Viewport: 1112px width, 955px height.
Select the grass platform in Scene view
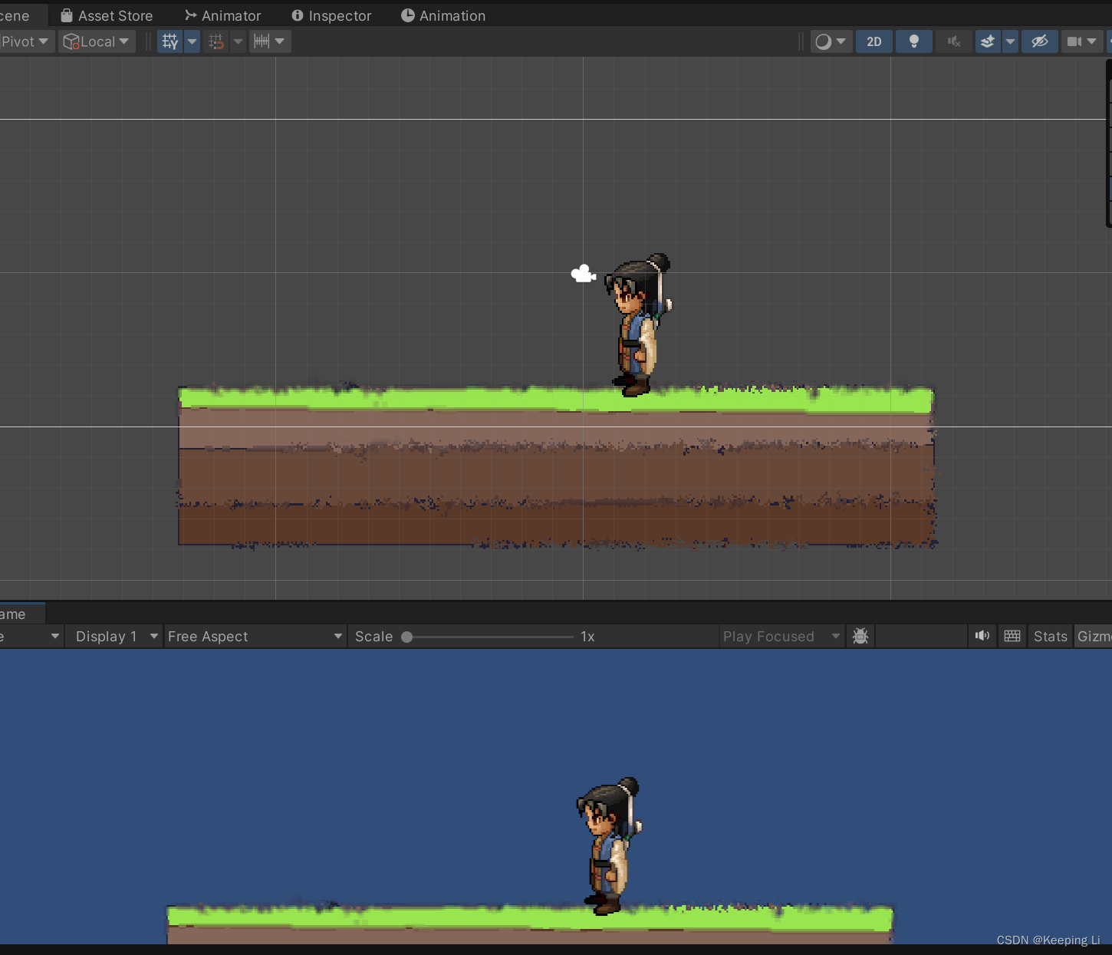(x=557, y=466)
